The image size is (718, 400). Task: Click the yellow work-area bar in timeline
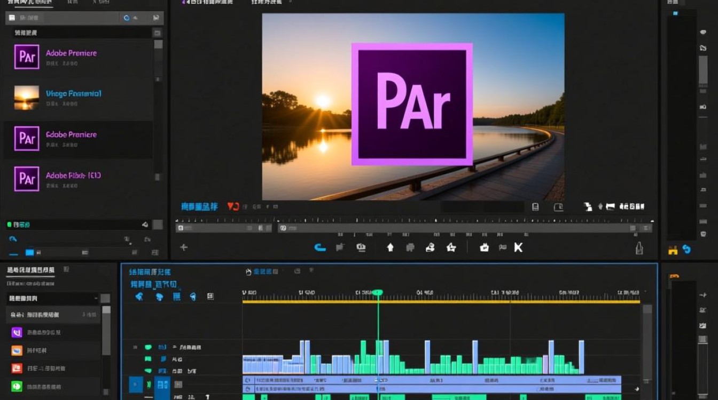pos(441,302)
